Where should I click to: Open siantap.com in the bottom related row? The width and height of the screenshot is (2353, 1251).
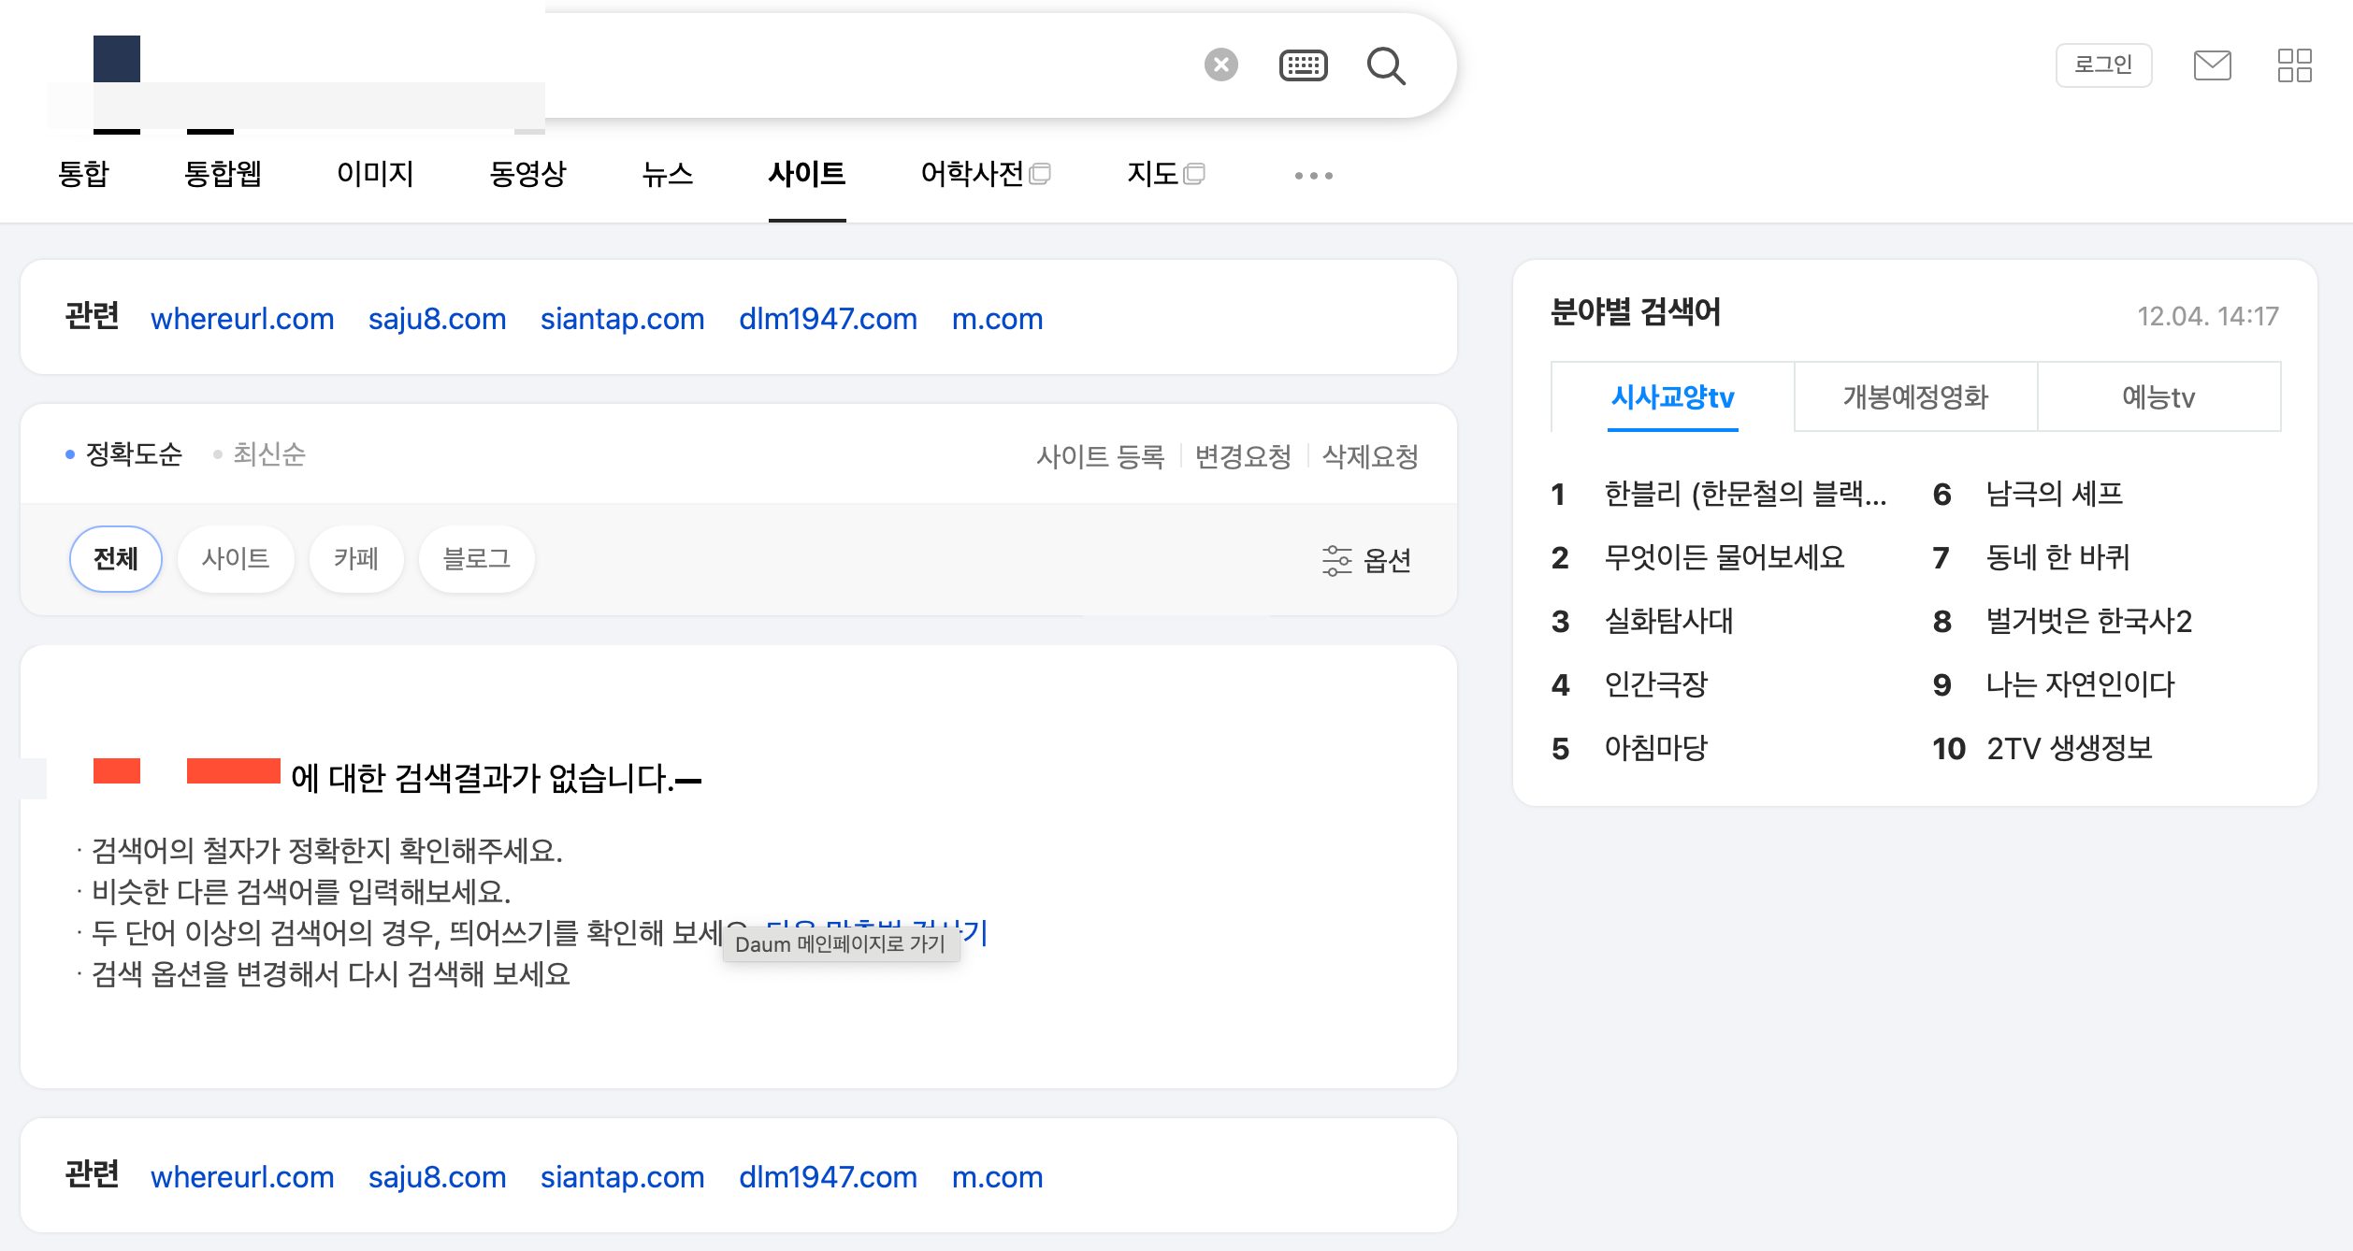(622, 1177)
